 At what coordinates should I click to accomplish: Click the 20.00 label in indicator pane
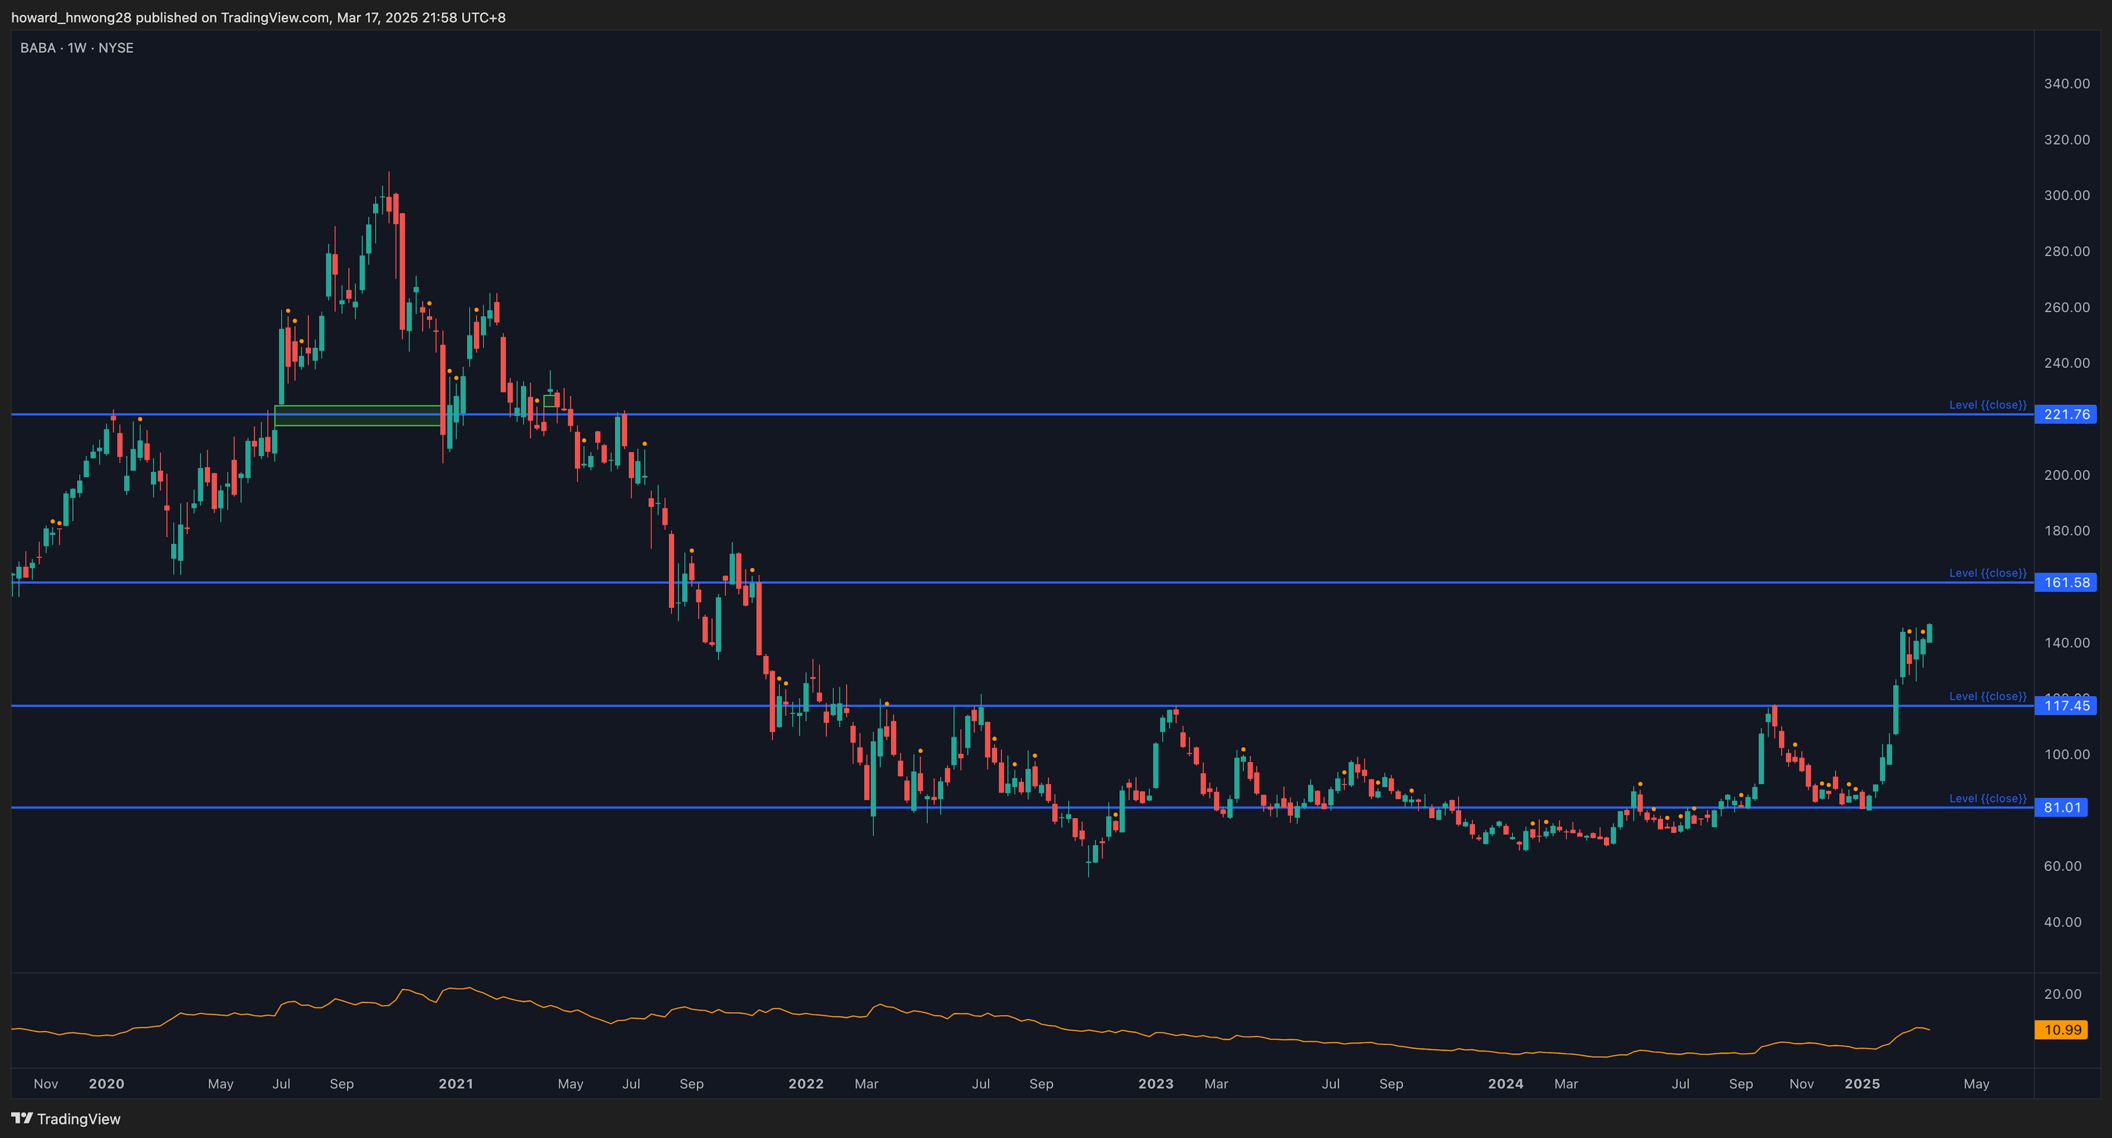pyautogui.click(x=2062, y=994)
